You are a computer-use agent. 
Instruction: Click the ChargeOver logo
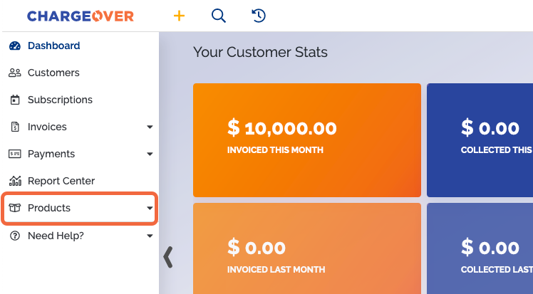tap(81, 16)
